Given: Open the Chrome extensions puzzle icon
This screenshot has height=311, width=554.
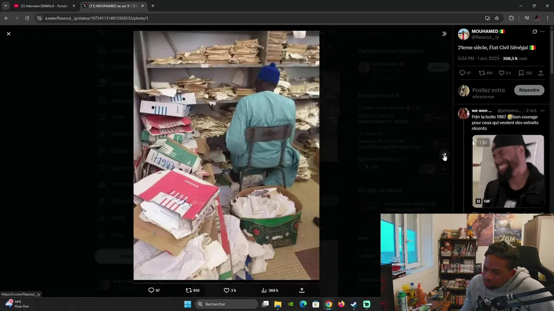Looking at the screenshot, I should click(x=511, y=18).
